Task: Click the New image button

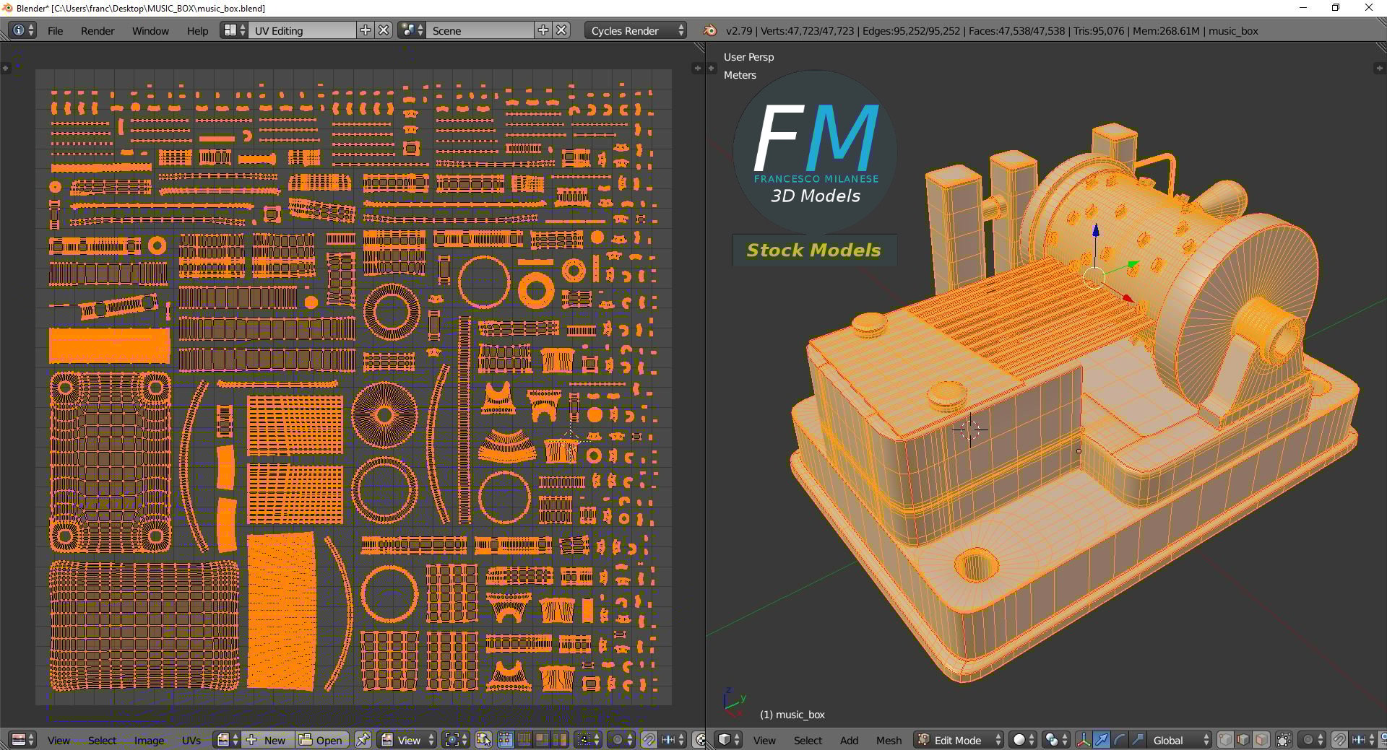Action: coord(268,740)
